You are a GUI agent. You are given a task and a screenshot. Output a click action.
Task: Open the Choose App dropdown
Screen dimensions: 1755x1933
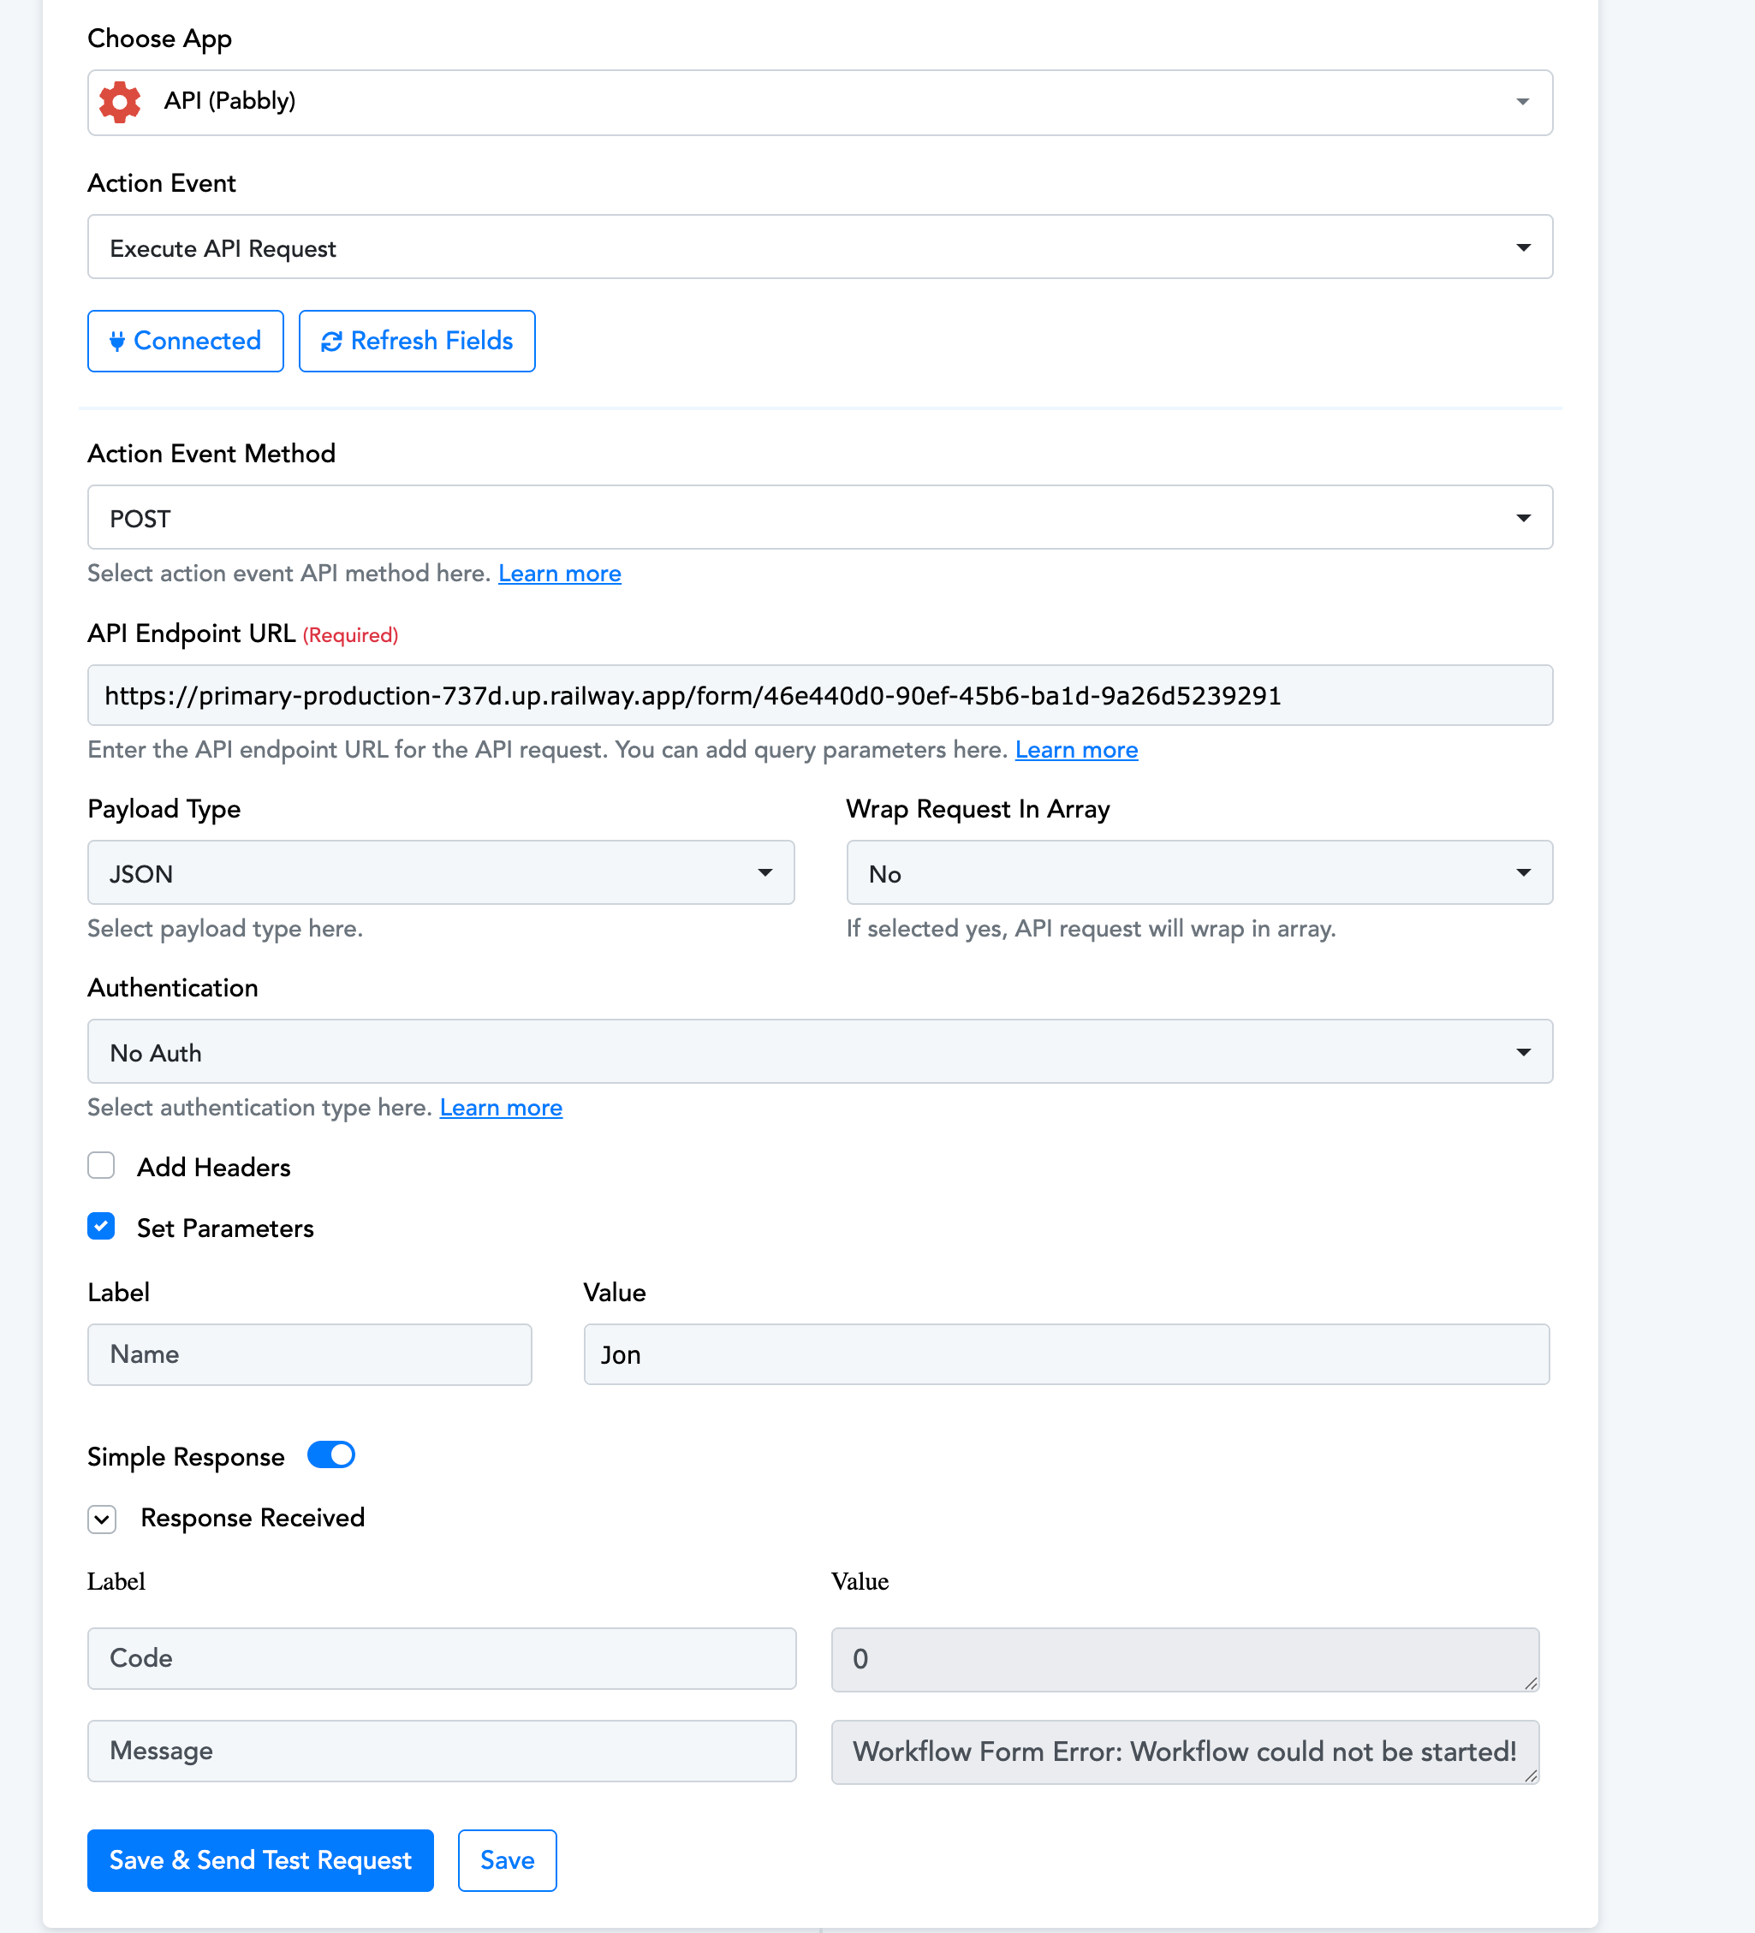(819, 103)
